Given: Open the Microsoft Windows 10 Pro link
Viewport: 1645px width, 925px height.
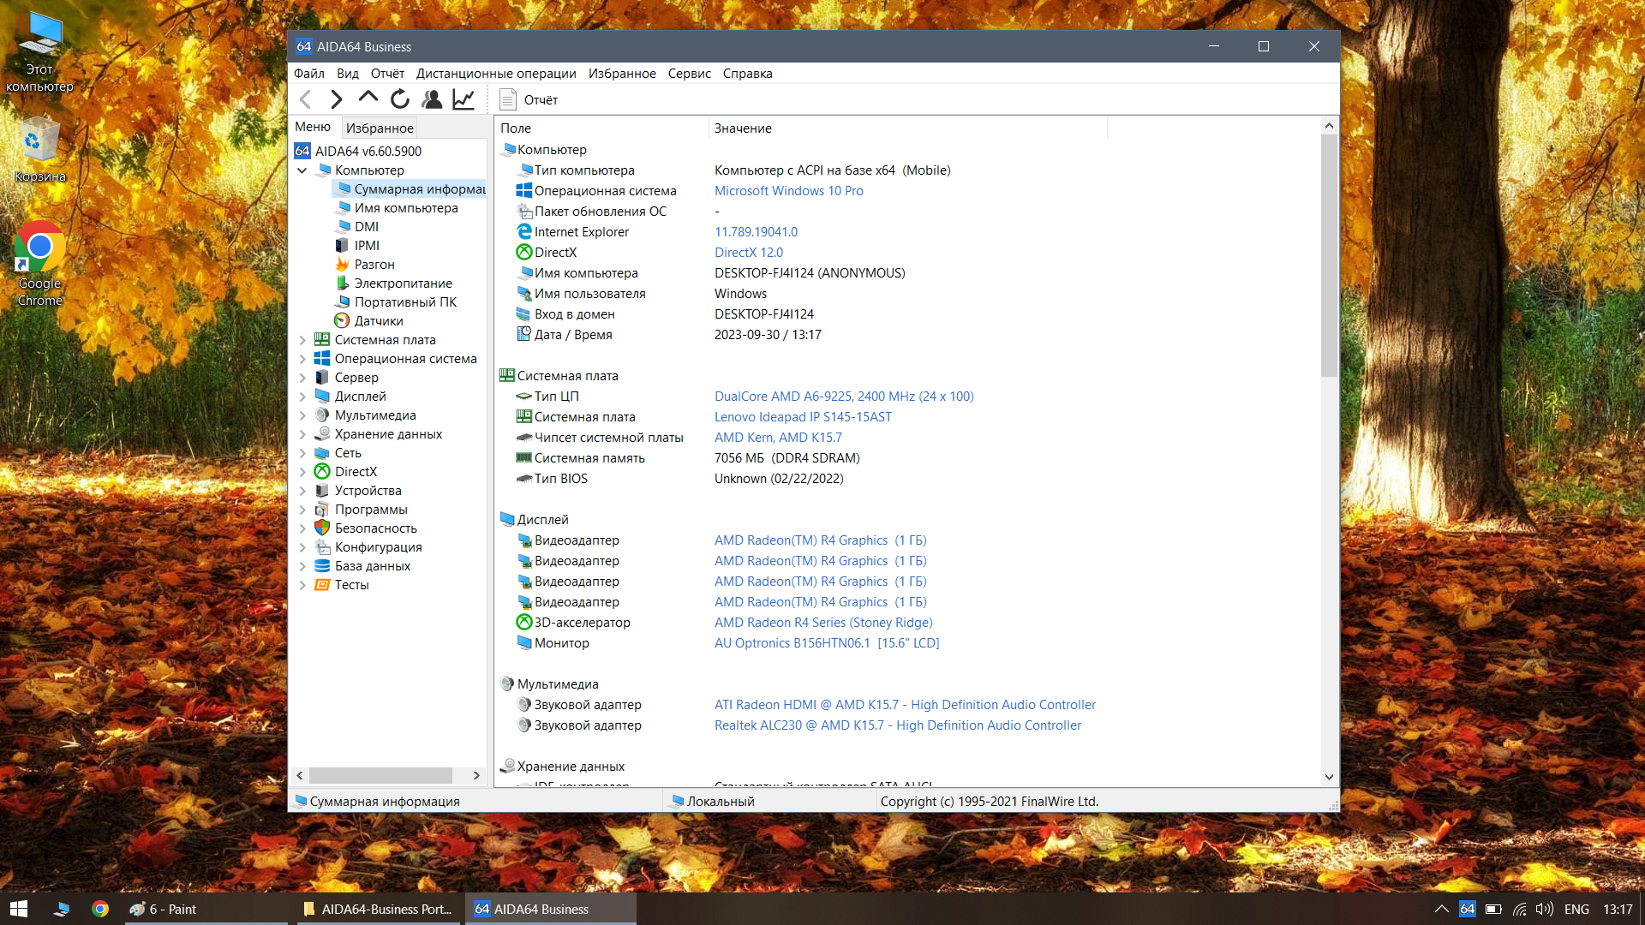Looking at the screenshot, I should pos(788,191).
